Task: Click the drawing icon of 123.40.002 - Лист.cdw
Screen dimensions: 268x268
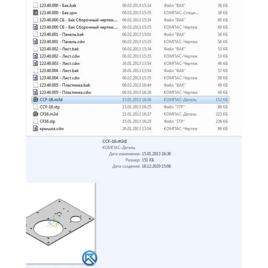Action: [x=36, y=56]
